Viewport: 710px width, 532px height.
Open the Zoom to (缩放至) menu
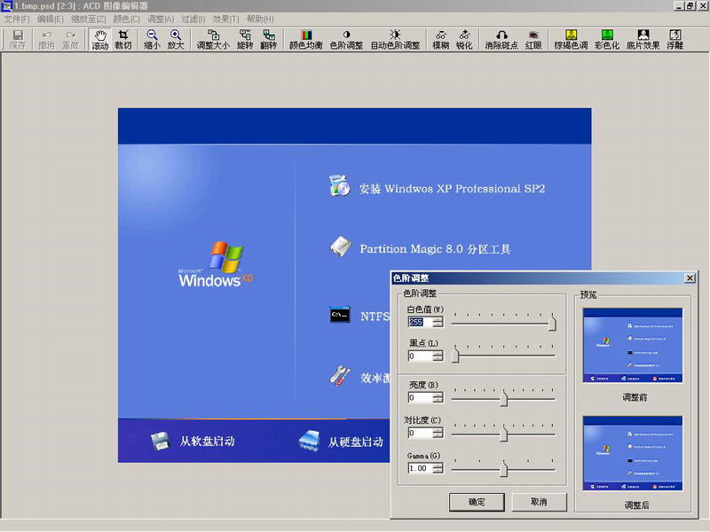point(88,19)
